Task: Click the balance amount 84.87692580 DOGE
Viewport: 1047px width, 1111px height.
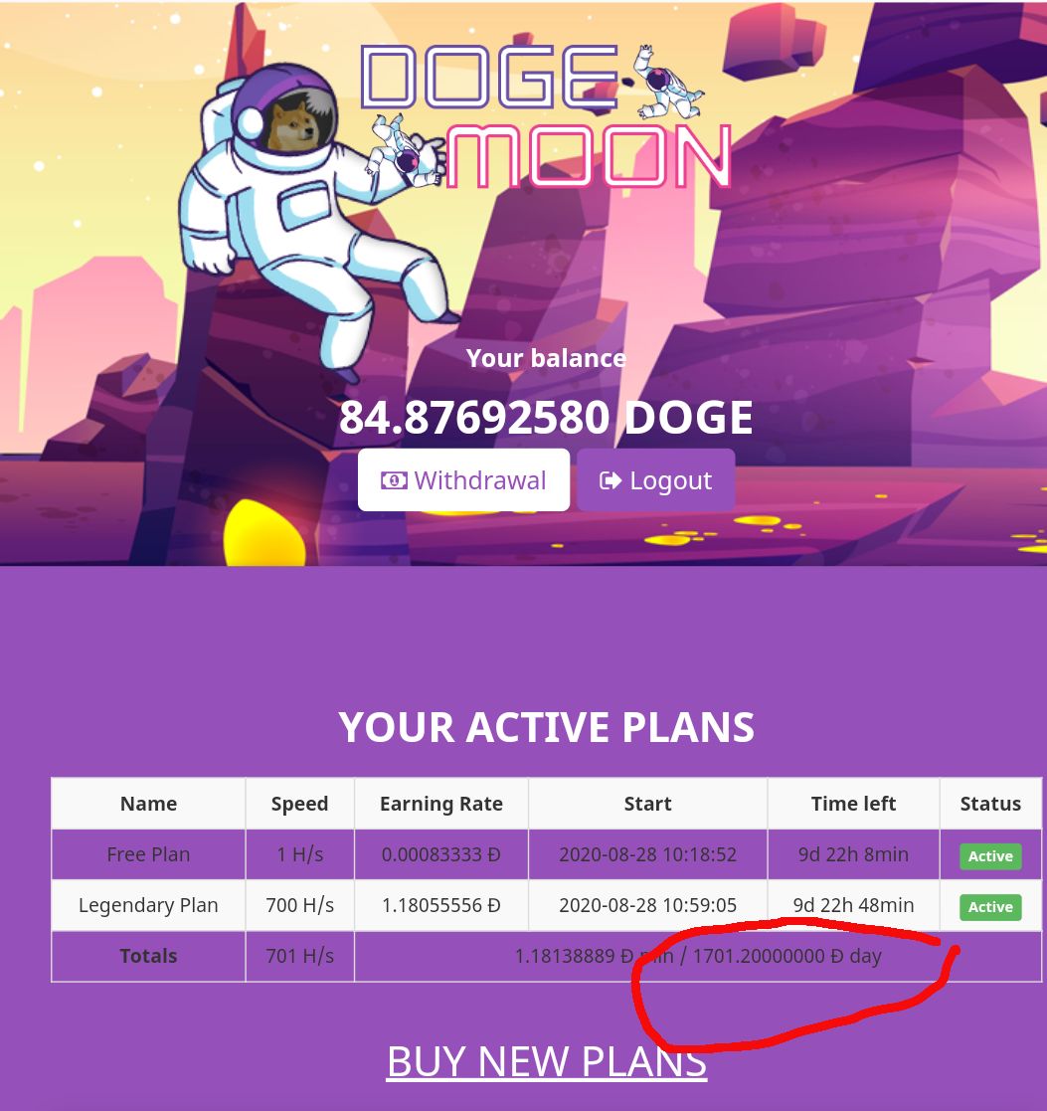Action: (546, 417)
